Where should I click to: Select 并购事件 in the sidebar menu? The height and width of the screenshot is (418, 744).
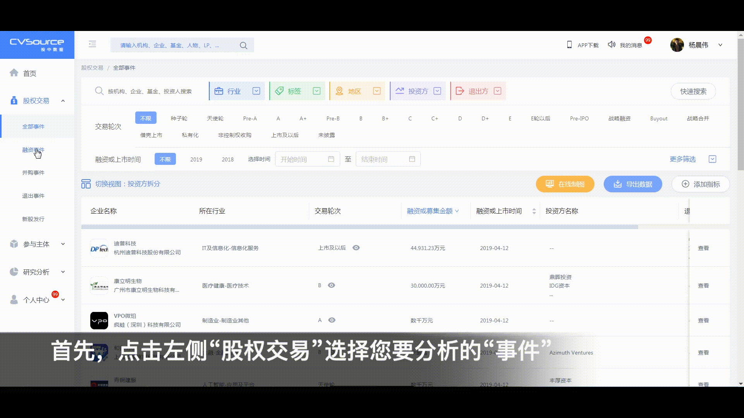coord(33,173)
